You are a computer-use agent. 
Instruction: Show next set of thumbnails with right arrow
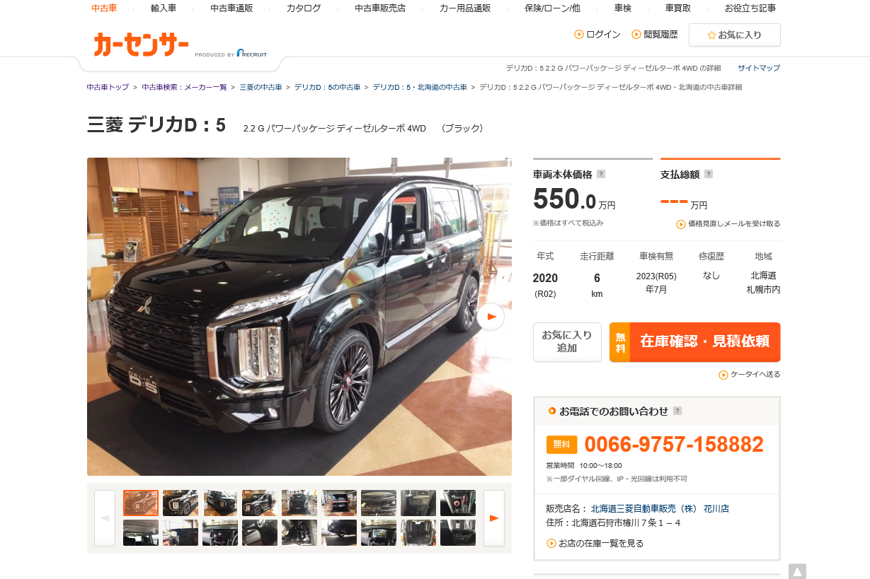(x=494, y=518)
